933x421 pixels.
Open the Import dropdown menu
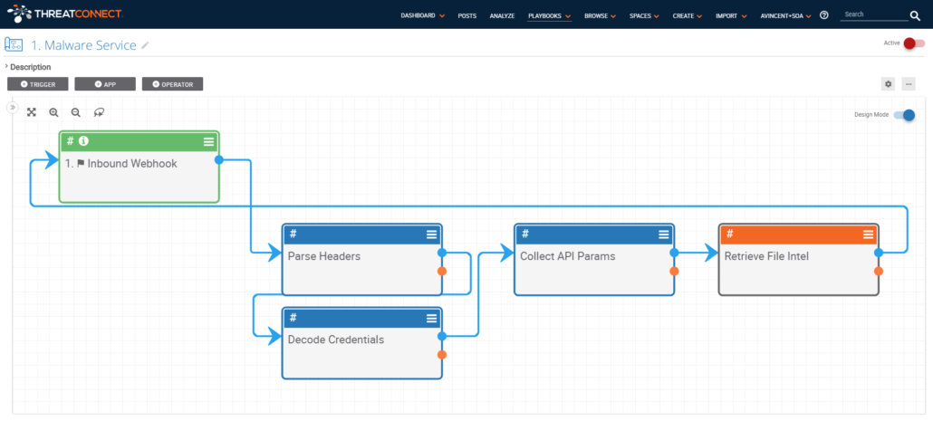coord(731,16)
